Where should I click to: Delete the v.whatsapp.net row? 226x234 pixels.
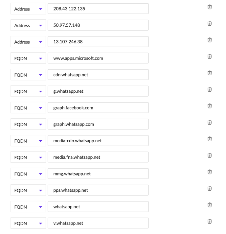tap(209, 222)
